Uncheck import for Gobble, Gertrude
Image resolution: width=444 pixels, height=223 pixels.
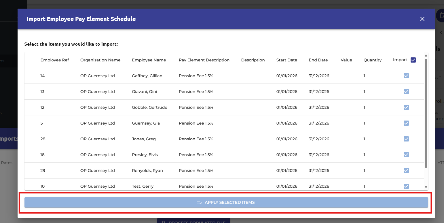click(x=406, y=107)
